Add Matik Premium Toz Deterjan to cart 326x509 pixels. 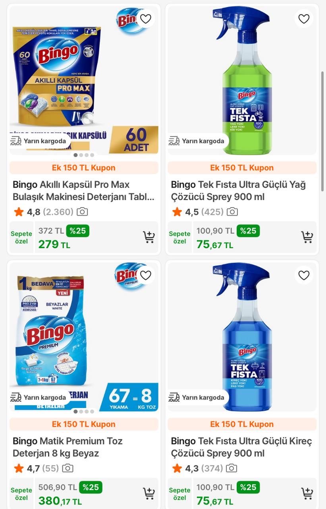[149, 493]
